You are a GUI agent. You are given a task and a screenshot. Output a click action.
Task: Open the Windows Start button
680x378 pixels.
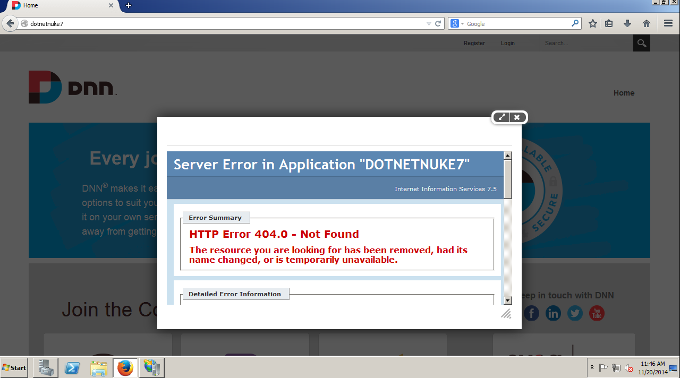[14, 367]
